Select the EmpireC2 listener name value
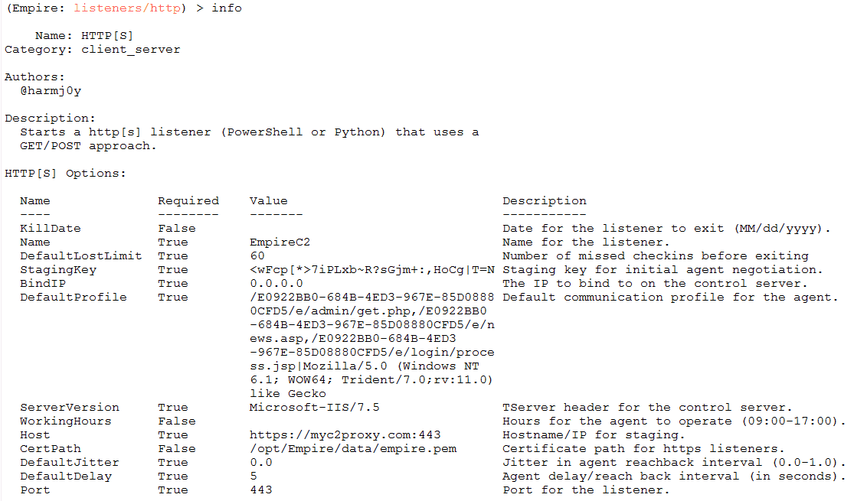 click(280, 242)
